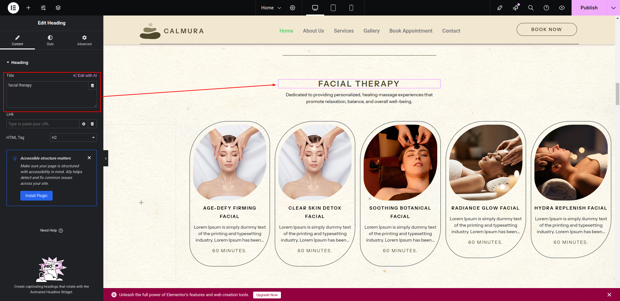The image size is (620, 301).
Task: Open Add Element plus icon in top bar
Action: click(x=28, y=8)
